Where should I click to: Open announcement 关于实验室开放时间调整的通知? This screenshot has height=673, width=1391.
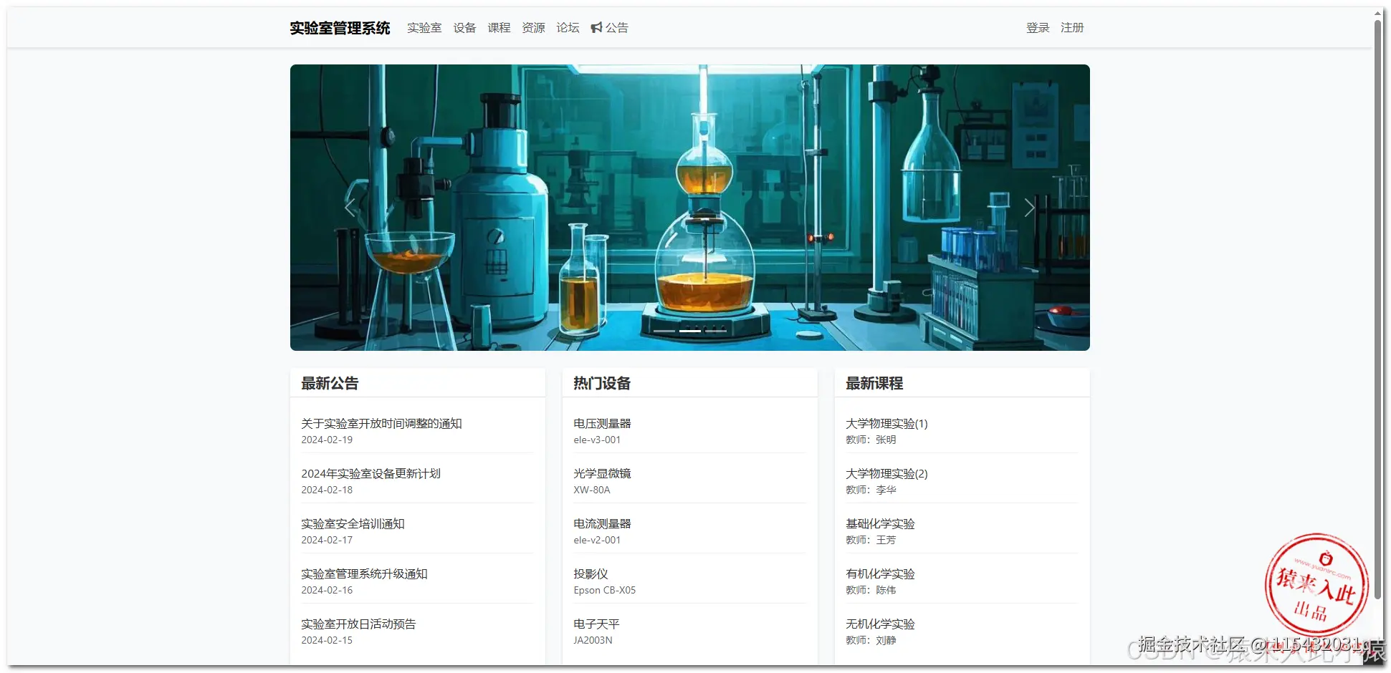(381, 423)
